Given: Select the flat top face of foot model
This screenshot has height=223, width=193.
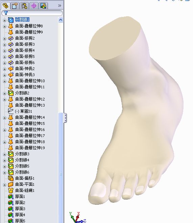Looking at the screenshot, I should pyautogui.click(x=115, y=38).
